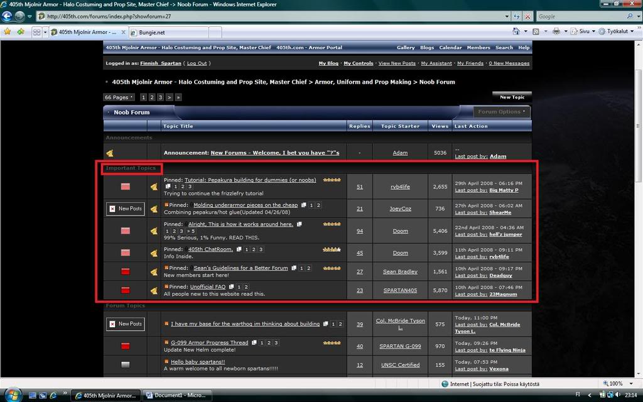
Task: Click View New Posts link
Action: pos(397,63)
